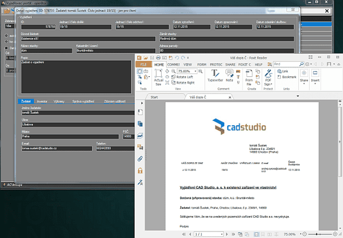Open the COMMENT ribbon tab
The width and height of the screenshot is (343, 238).
174,64
